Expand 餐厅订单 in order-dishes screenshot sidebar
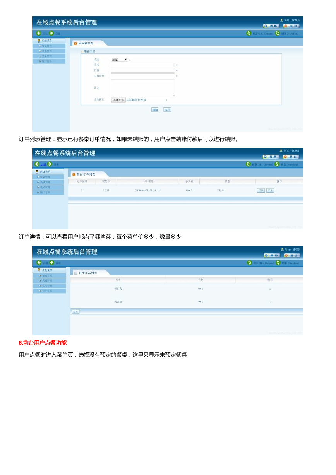Viewport: 336px width, 475px height. coord(40,290)
